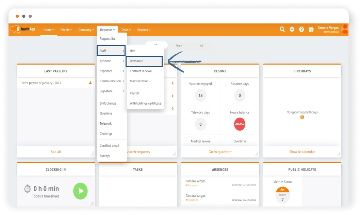Switch to the All view tab
This screenshot has height=215, width=361.
click(x=201, y=46)
